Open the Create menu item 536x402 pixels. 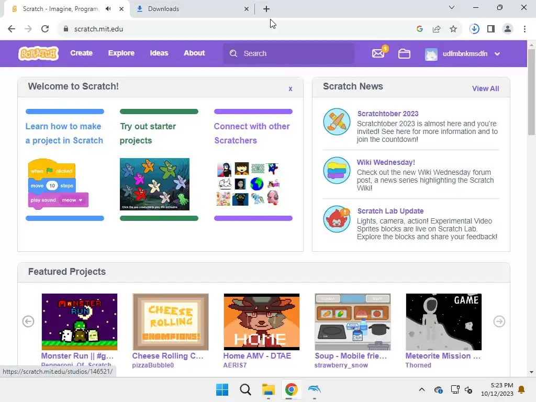[x=81, y=53]
